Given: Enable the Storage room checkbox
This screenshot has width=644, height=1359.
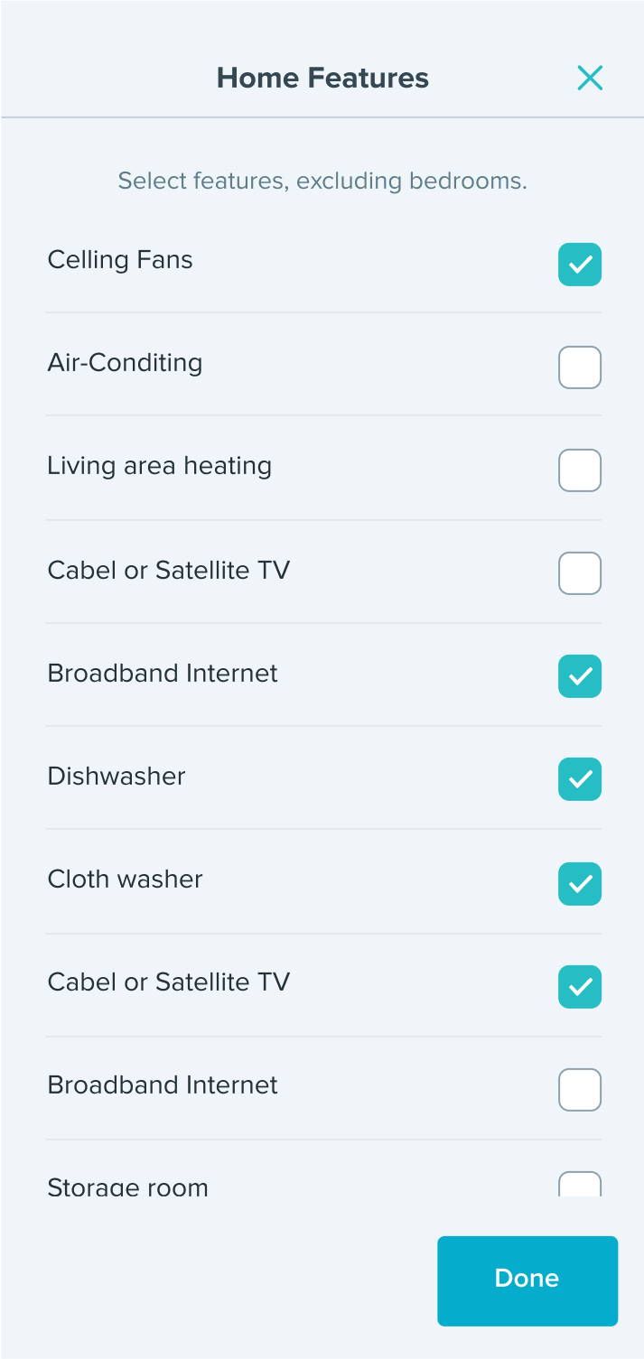Looking at the screenshot, I should click(x=579, y=1185).
